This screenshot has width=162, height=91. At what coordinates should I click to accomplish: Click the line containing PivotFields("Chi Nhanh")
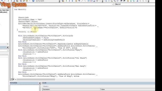click(53, 58)
